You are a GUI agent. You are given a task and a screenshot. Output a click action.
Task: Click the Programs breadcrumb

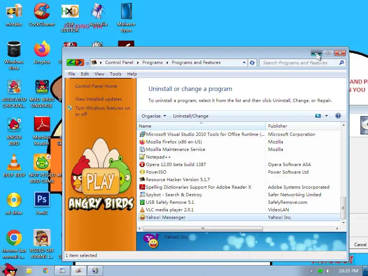pos(152,63)
